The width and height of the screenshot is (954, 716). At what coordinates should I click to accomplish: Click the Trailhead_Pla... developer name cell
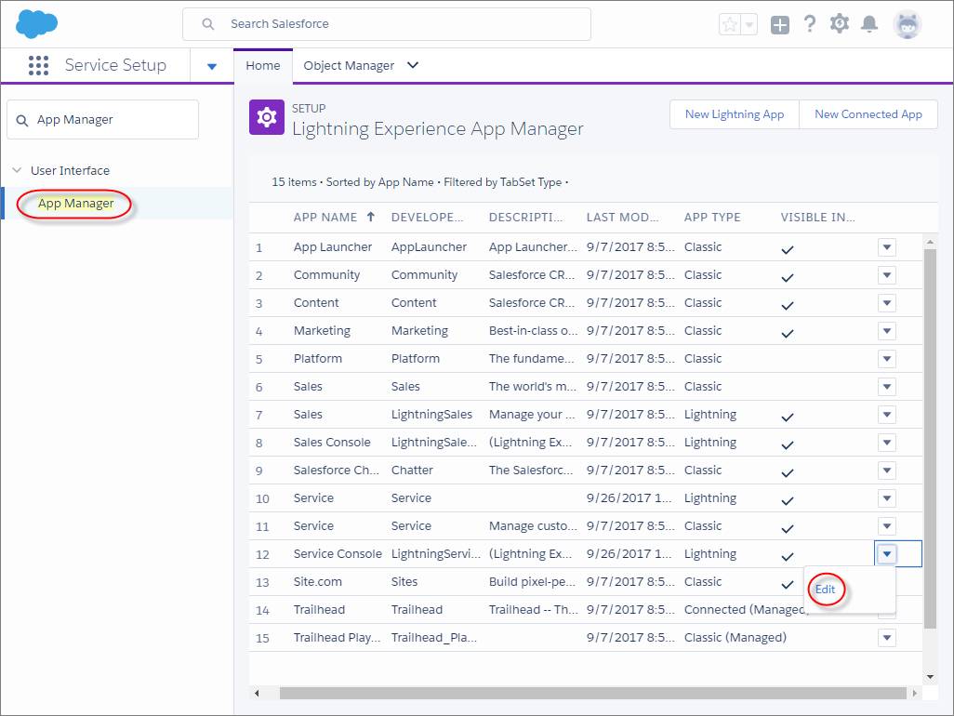point(434,638)
